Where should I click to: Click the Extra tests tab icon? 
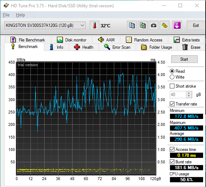[x=177, y=40]
